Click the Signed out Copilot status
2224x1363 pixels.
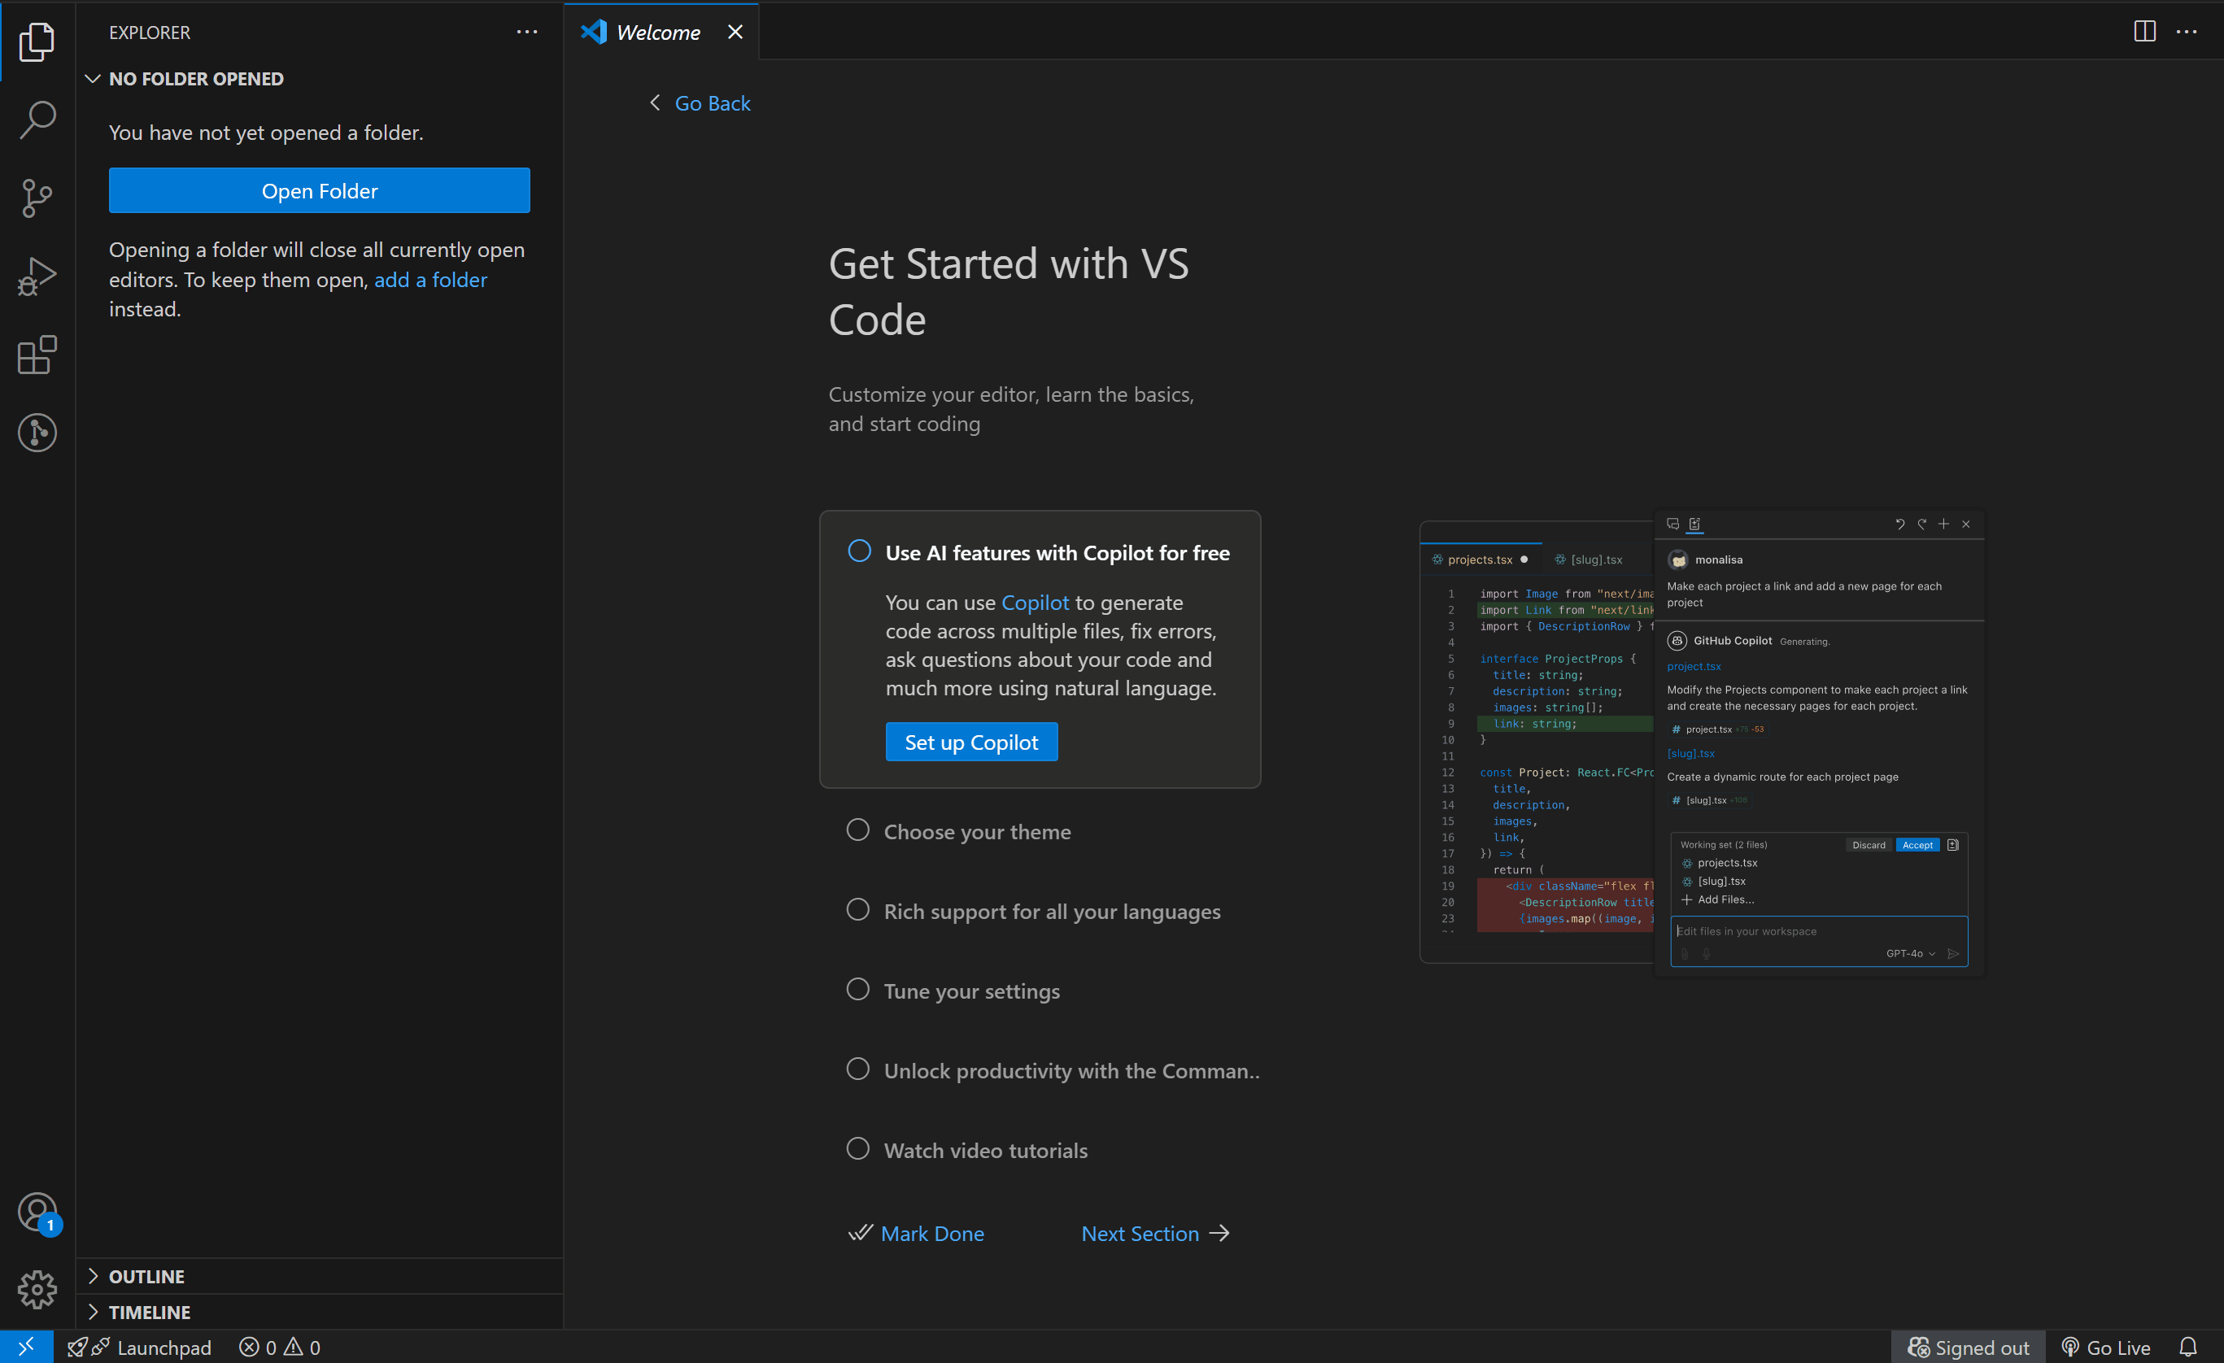[1968, 1347]
